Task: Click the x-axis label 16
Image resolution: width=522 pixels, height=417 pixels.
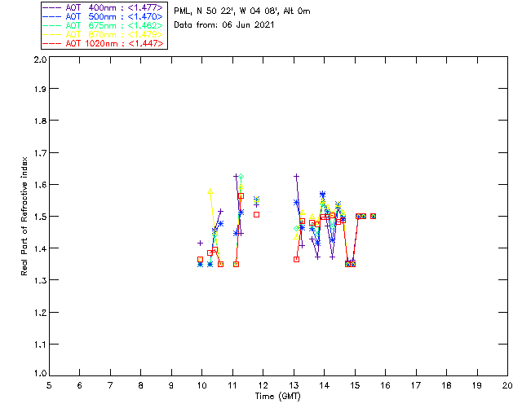Action: (x=386, y=385)
